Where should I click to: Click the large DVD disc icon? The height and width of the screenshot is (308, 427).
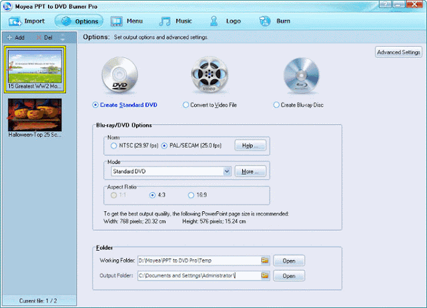[119, 75]
